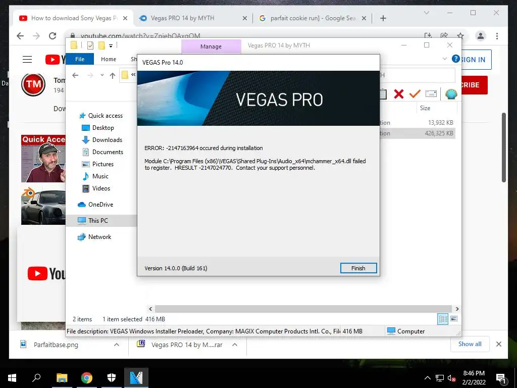Image resolution: width=517 pixels, height=388 pixels.
Task: Click the TM channel avatar
Action: click(33, 84)
